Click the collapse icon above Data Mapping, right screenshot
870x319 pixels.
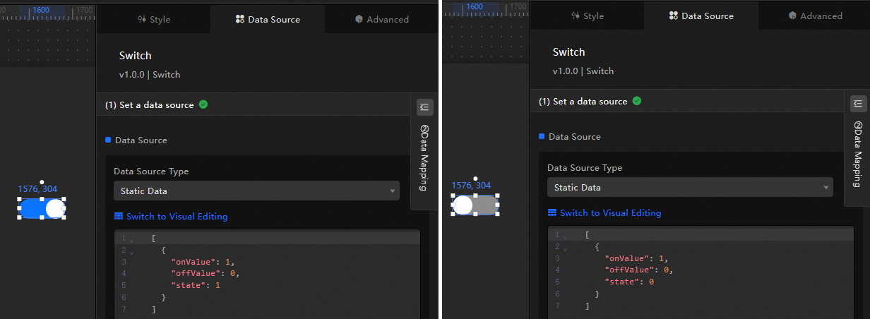pos(858,104)
